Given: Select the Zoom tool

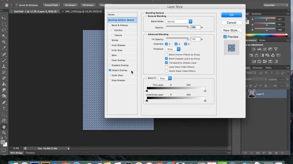Looking at the screenshot, I should tap(4, 133).
